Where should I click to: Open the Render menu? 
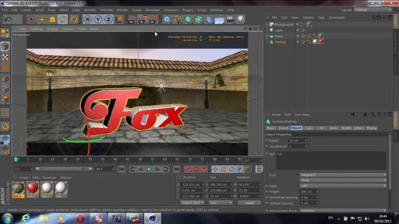[123, 10]
